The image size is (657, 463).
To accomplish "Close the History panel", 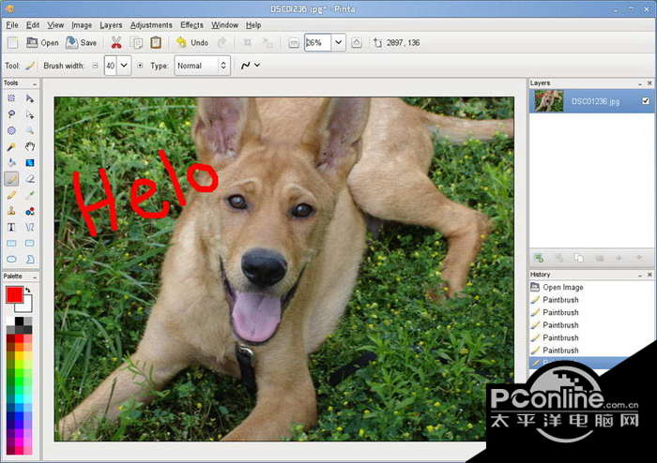I will (649, 275).
